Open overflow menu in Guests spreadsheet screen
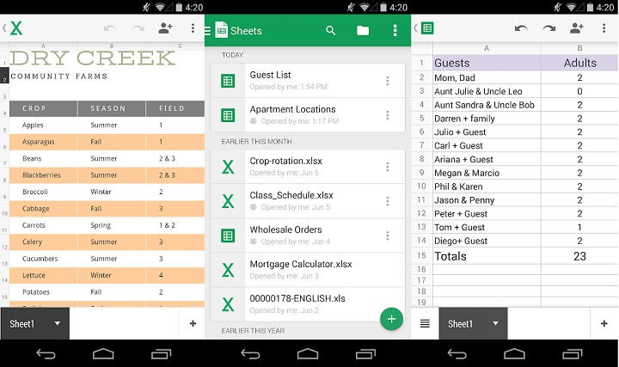Viewport: 619px width, 367px height. [x=604, y=28]
